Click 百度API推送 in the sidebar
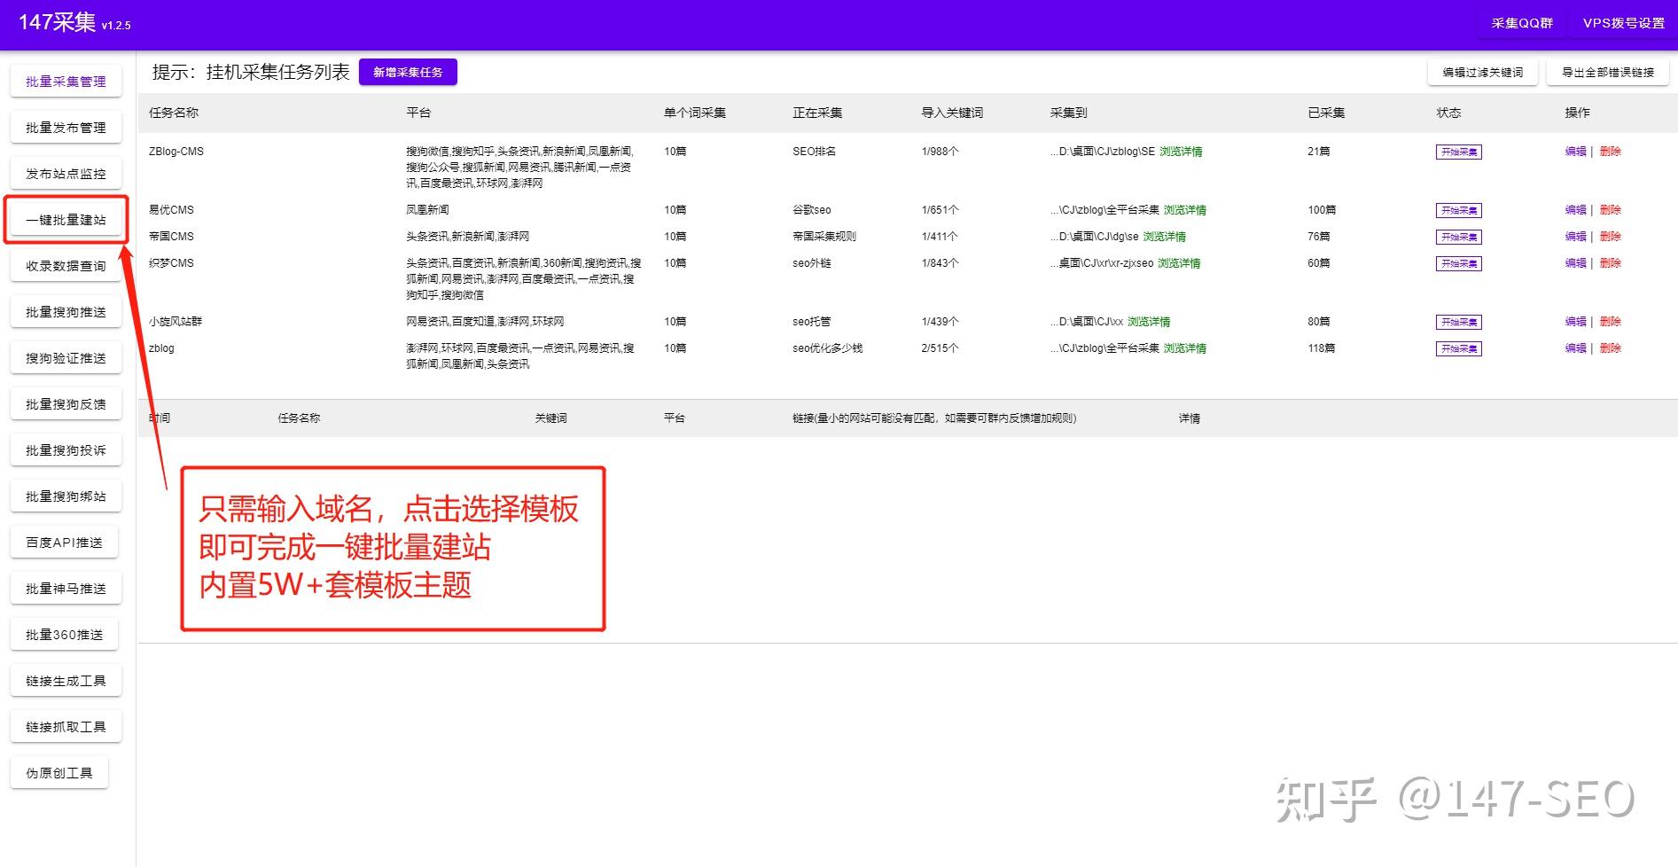The height and width of the screenshot is (867, 1678). point(64,542)
